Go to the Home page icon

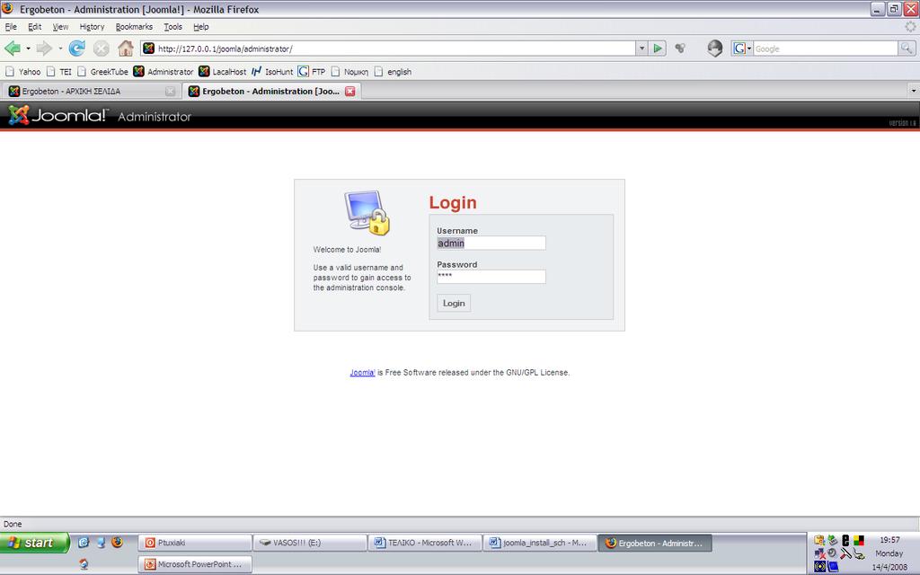126,49
